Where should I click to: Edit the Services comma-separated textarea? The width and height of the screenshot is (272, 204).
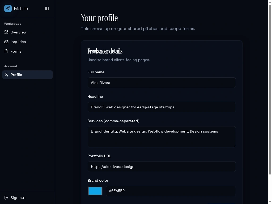[x=161, y=137]
